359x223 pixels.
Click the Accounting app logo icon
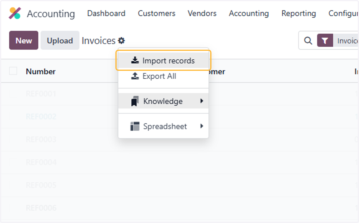tap(15, 13)
